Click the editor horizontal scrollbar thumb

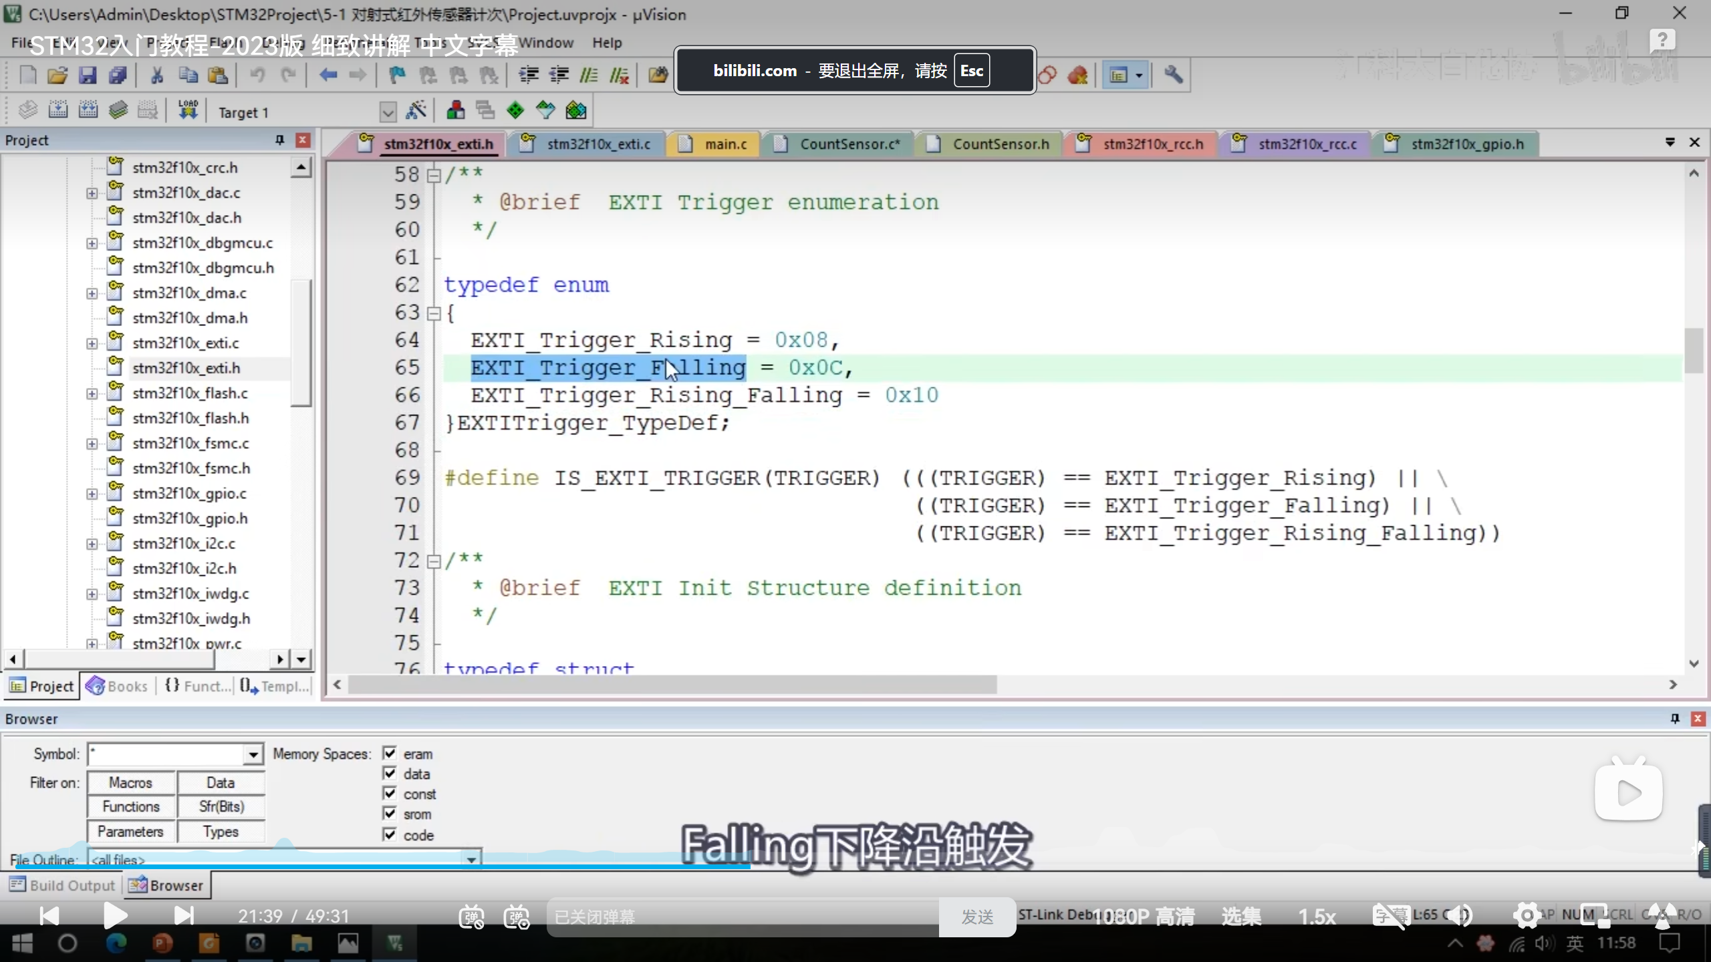(x=672, y=685)
